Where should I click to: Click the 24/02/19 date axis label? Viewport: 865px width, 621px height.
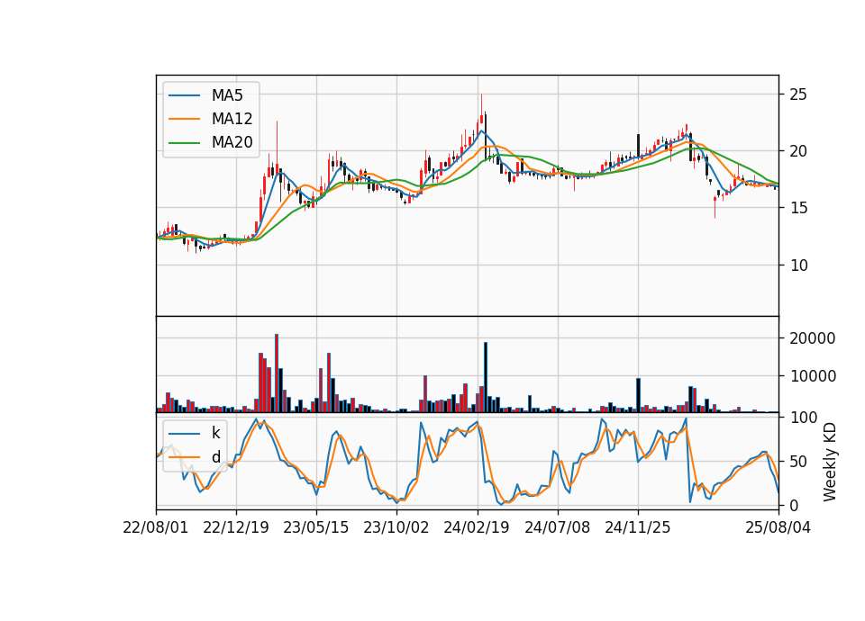[x=477, y=528]
